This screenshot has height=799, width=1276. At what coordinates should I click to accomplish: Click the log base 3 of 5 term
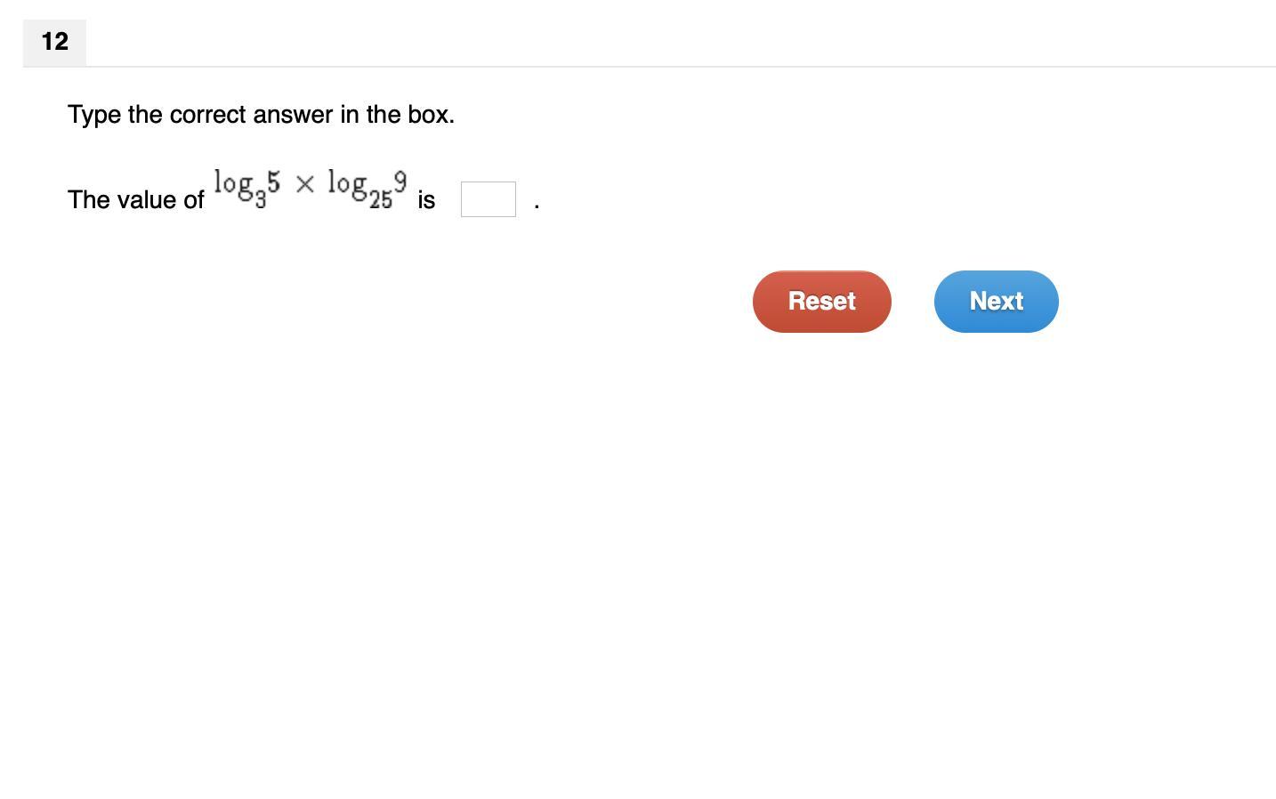click(x=246, y=189)
